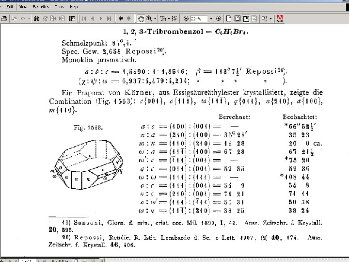Image resolution: width=349 pixels, height=262 pixels.
Task: Click the status bar page number field
Action: tap(27, 261)
